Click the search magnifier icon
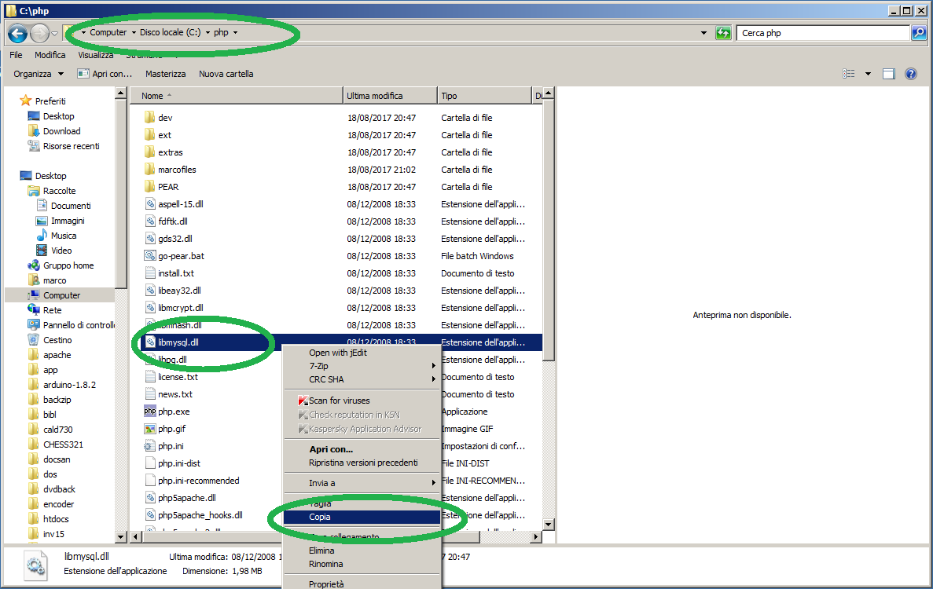 (x=918, y=33)
